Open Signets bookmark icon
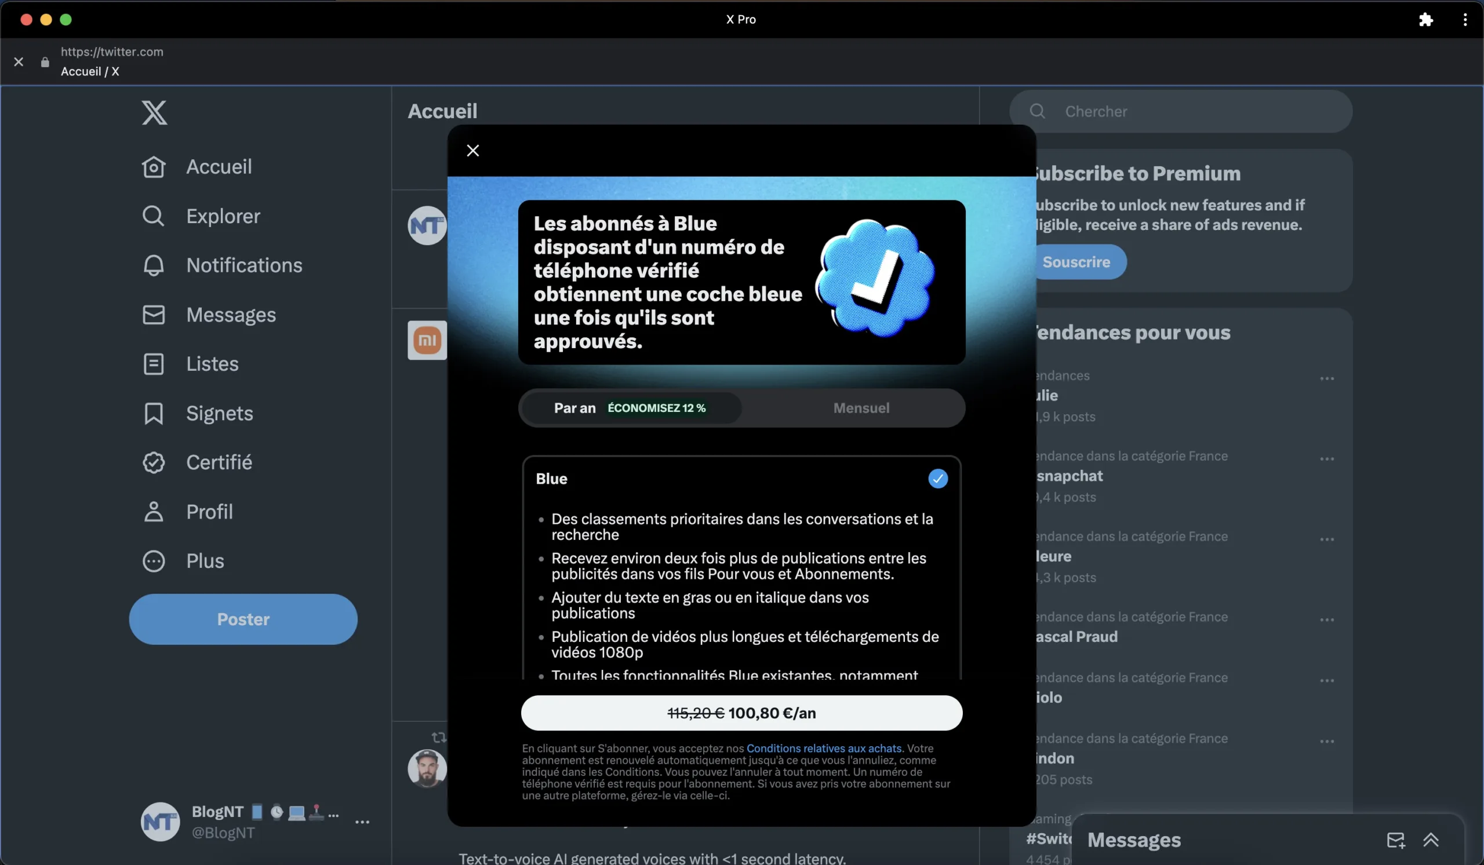The width and height of the screenshot is (1484, 865). click(154, 413)
